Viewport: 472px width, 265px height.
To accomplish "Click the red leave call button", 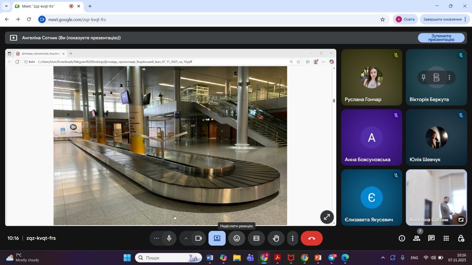I will [x=312, y=238].
